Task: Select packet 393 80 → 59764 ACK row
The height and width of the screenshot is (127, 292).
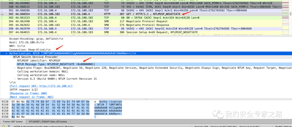Action: (x=141, y=18)
